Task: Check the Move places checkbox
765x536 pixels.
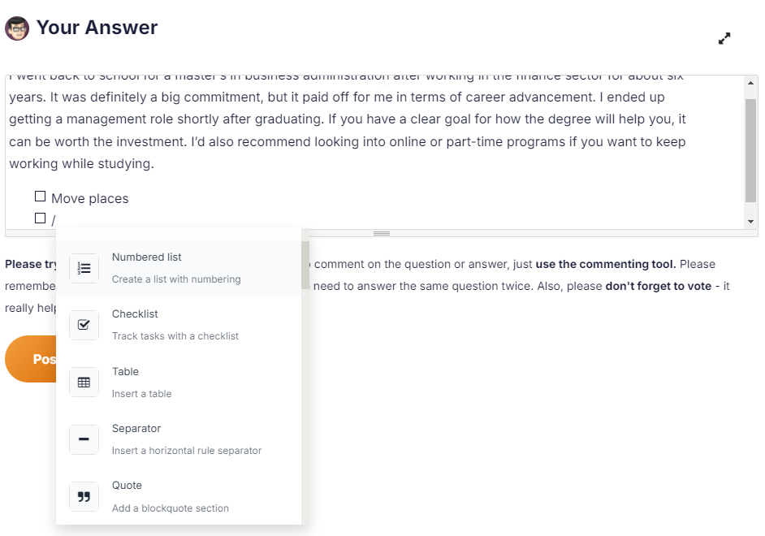Action: click(x=41, y=197)
